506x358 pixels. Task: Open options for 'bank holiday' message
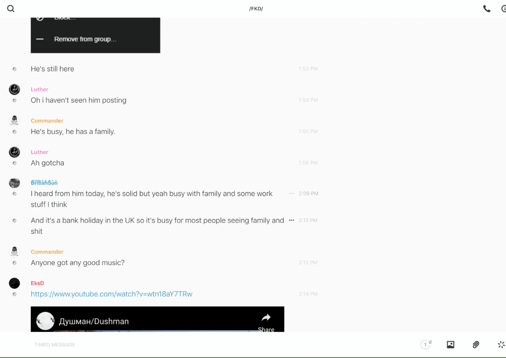pos(291,220)
